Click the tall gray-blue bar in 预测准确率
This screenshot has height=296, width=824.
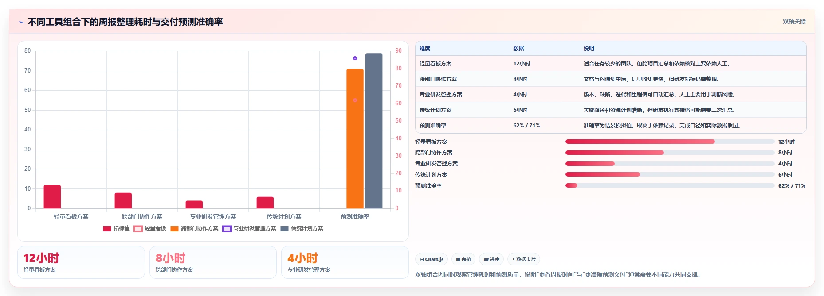click(x=374, y=131)
